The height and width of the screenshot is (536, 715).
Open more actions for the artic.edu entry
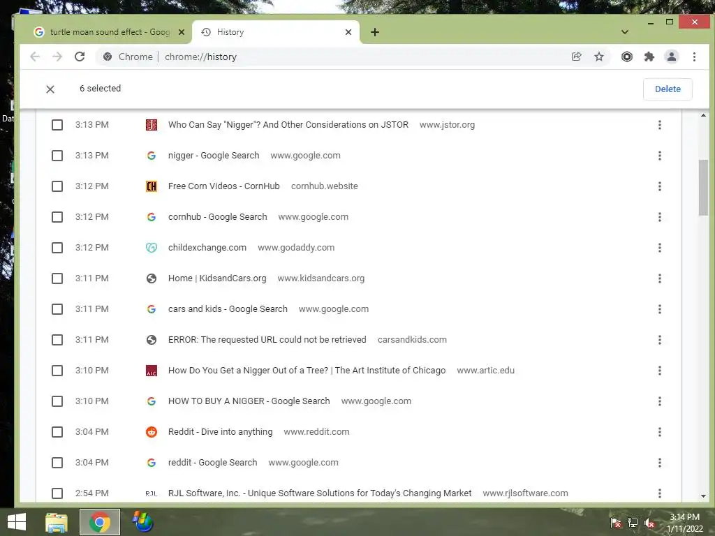(660, 371)
